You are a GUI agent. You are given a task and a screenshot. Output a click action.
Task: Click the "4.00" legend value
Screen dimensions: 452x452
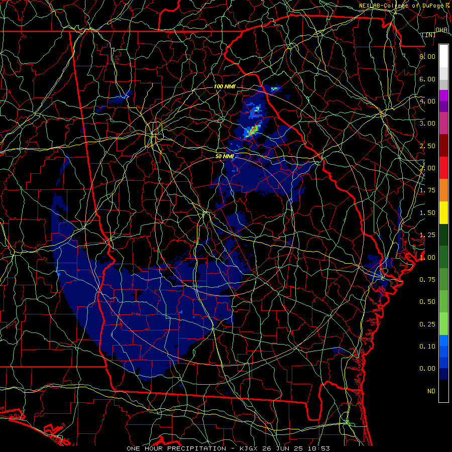click(x=427, y=101)
